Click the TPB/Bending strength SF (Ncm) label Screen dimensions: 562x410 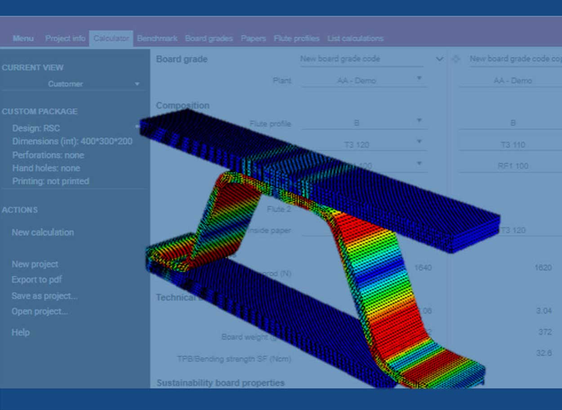[234, 359]
